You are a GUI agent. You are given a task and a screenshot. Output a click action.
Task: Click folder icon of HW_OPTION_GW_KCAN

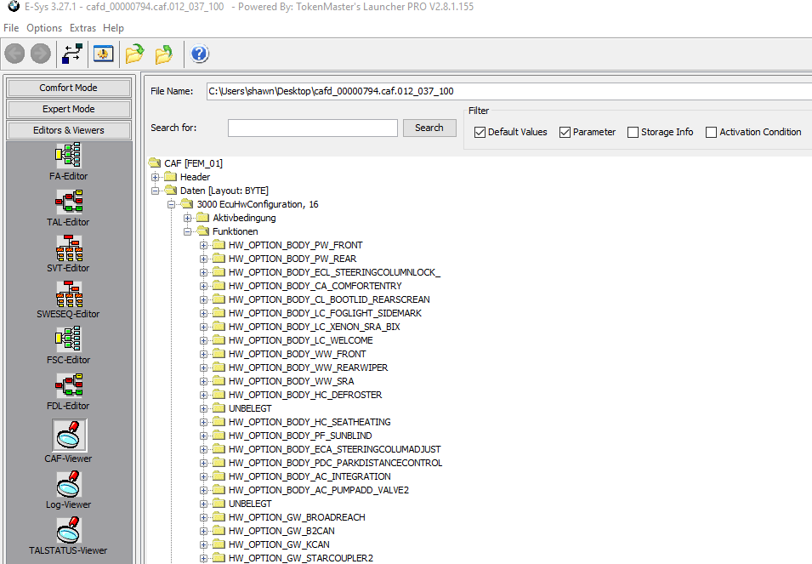coord(219,544)
